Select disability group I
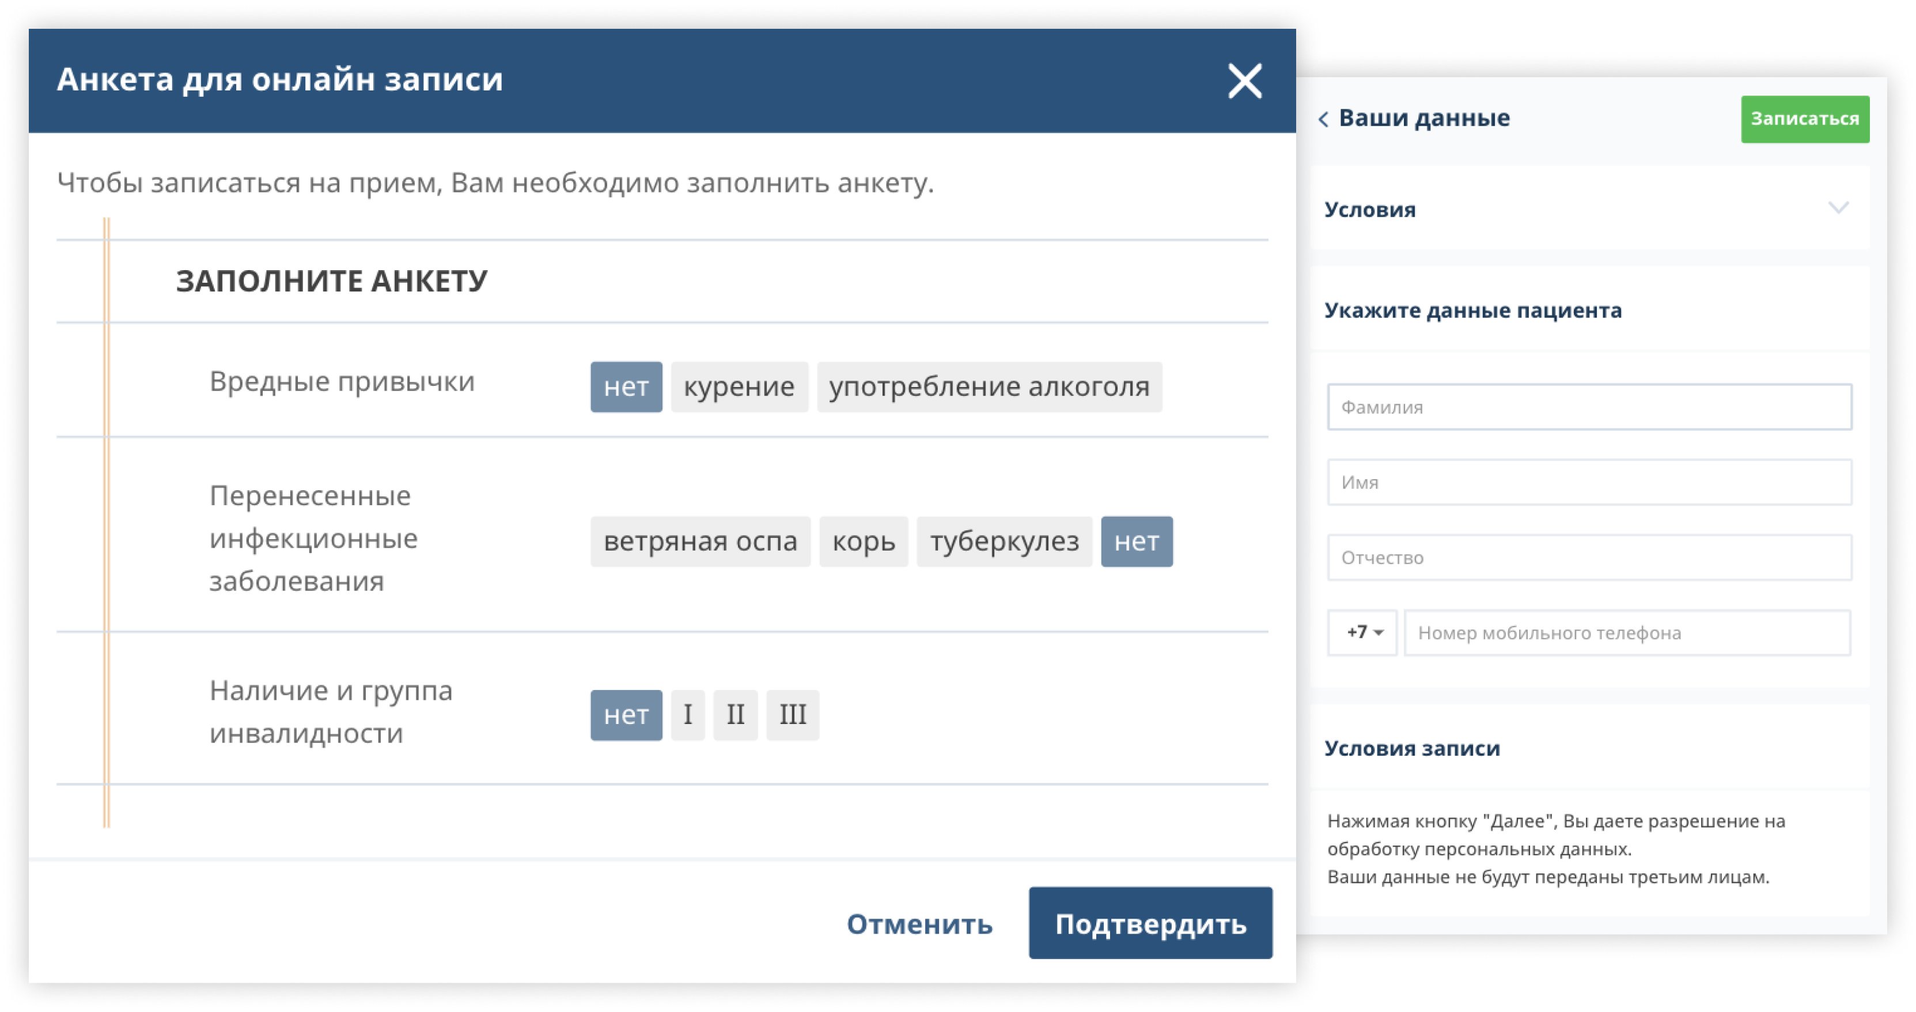1916x1012 pixels. click(x=687, y=715)
